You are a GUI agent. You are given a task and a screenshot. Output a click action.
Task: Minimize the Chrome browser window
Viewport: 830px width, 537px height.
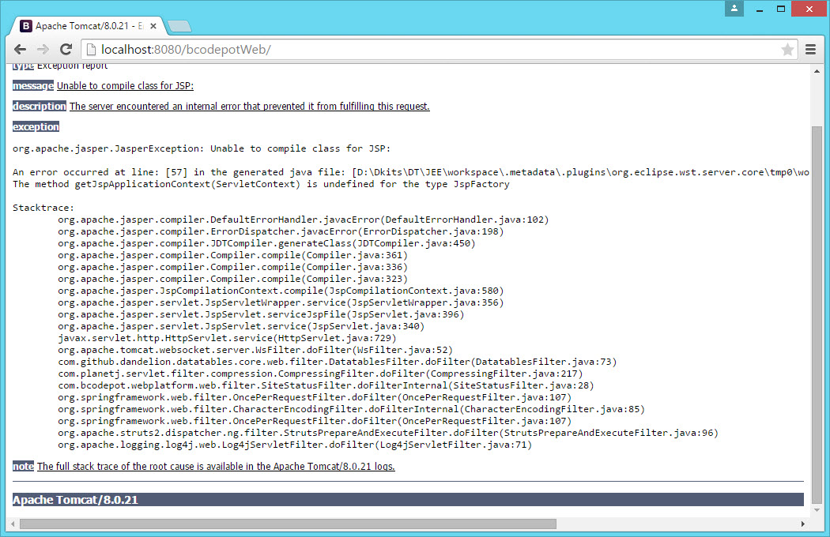tap(758, 8)
